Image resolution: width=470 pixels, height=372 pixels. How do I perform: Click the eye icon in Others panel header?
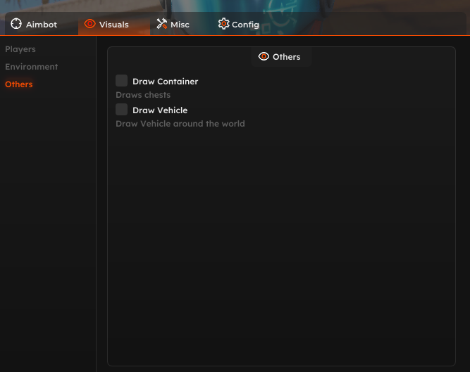264,57
